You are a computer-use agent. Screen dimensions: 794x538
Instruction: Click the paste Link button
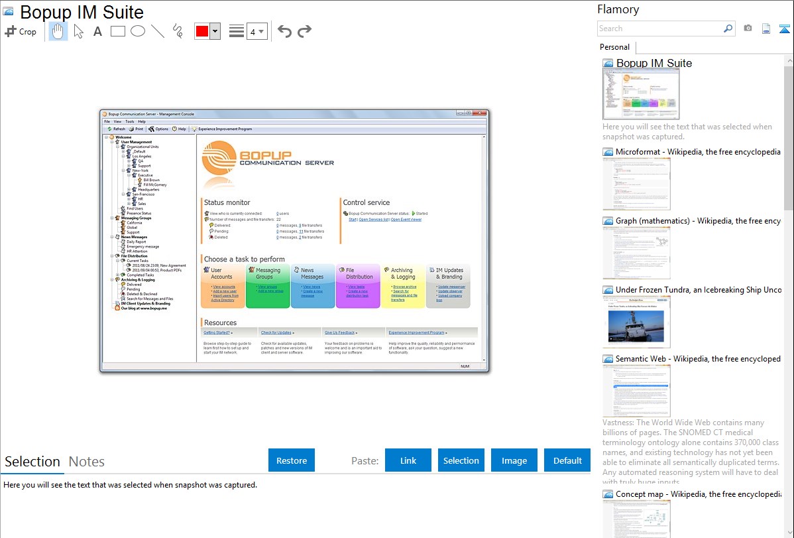tap(408, 460)
